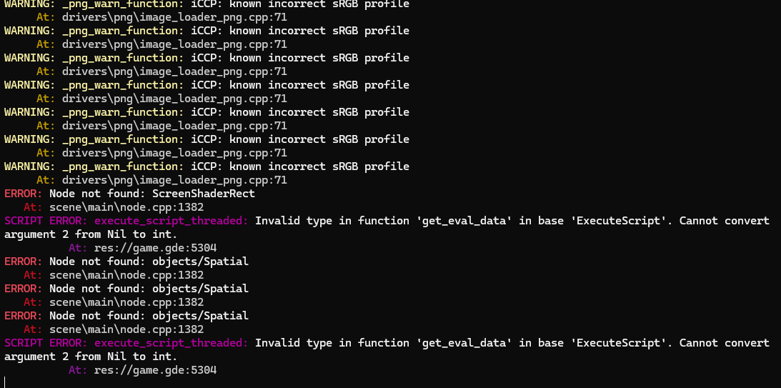This screenshot has width=781, height=388.
Task: Click the red ERROR label before ScreenShaderRect
Action: pos(24,193)
